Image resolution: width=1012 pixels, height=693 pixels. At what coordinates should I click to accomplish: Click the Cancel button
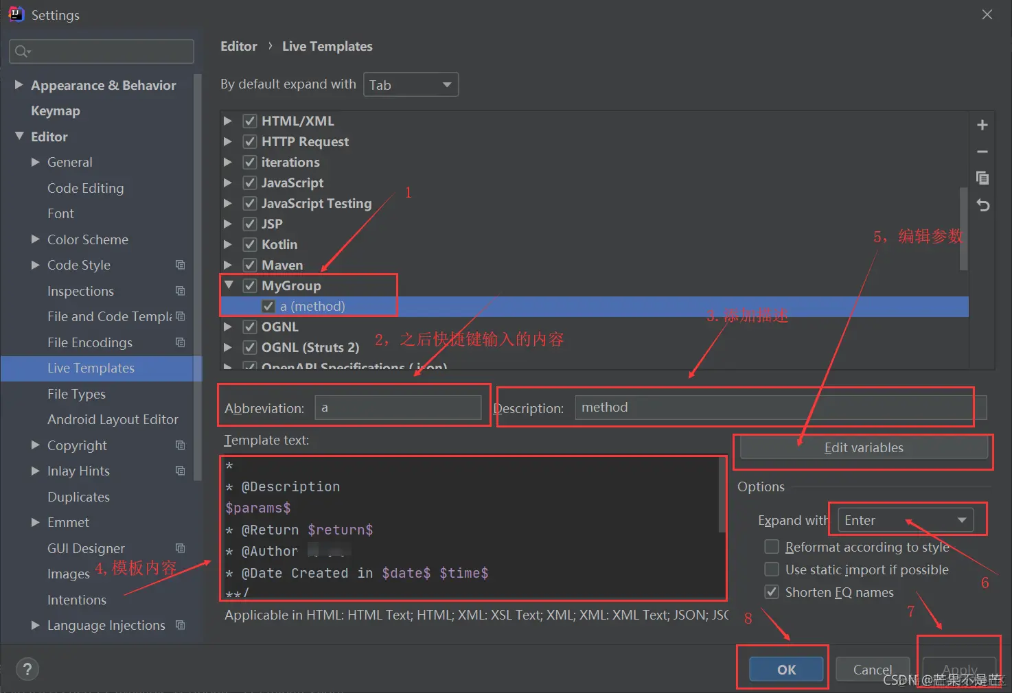point(873,670)
